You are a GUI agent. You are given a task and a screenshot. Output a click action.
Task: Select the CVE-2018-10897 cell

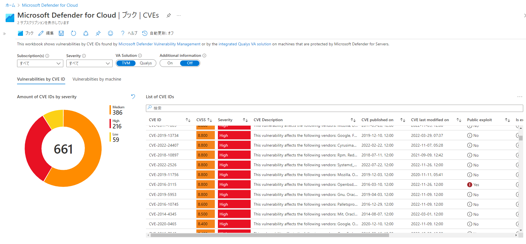pyautogui.click(x=164, y=155)
